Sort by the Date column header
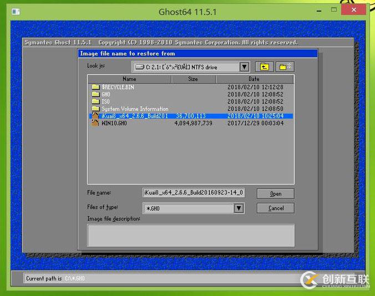 [254, 79]
